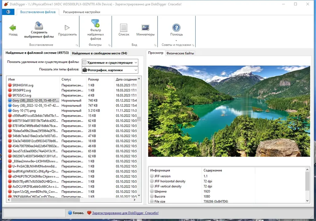Viewport: 316px width, 221px height.
Task: Click the landscape preview image
Action: tap(229, 111)
